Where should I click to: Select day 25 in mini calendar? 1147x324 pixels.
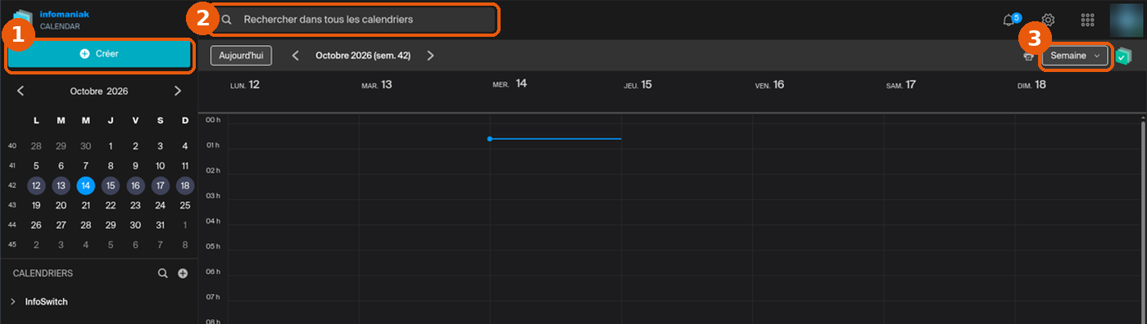185,205
